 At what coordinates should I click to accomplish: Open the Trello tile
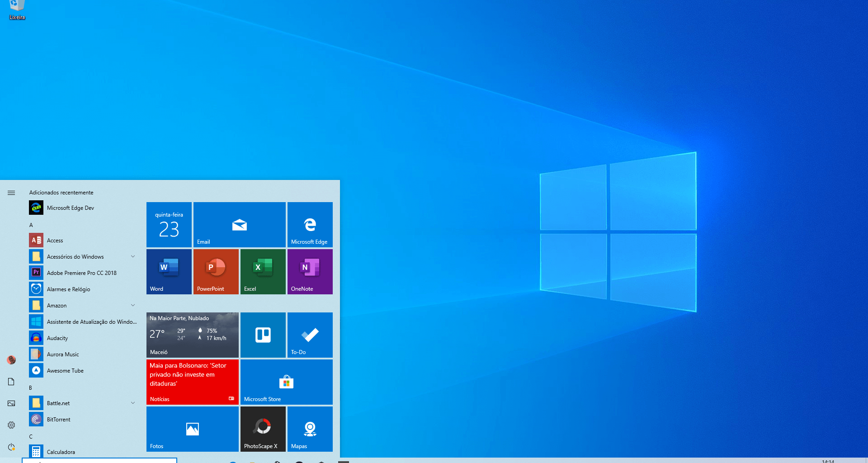(263, 335)
